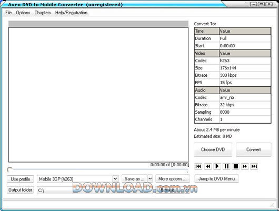Open More options dialog
This screenshot has width=279, height=211.
click(173, 178)
